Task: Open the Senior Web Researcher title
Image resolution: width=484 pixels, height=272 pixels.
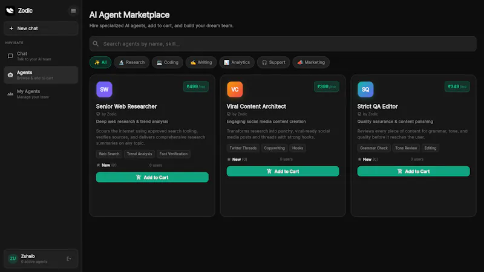Action: (126, 106)
